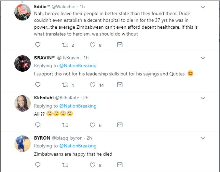
Task: Open @NationBreaking link in BRAVIN's reply
Action: click(78, 66)
